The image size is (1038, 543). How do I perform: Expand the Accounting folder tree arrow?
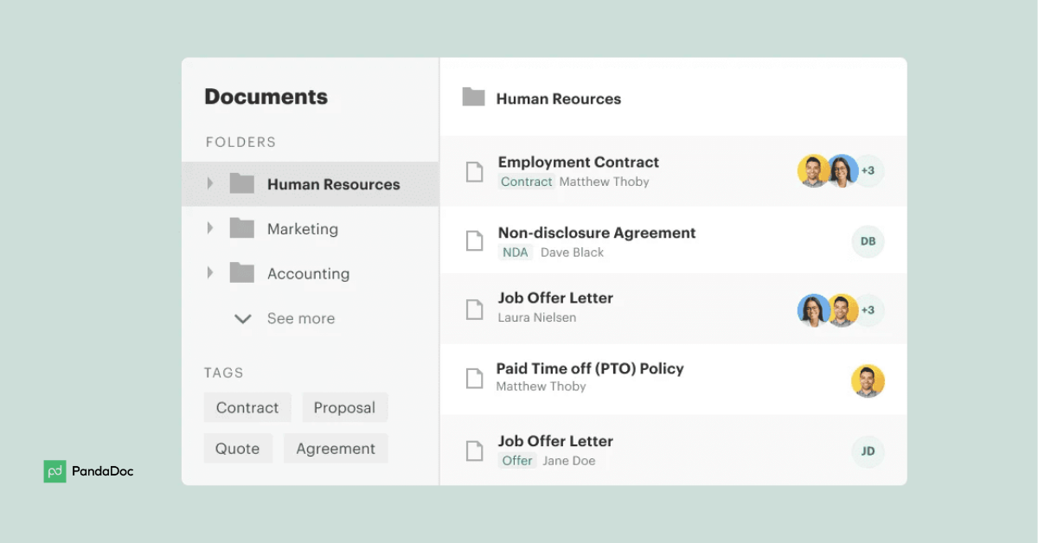click(x=209, y=273)
